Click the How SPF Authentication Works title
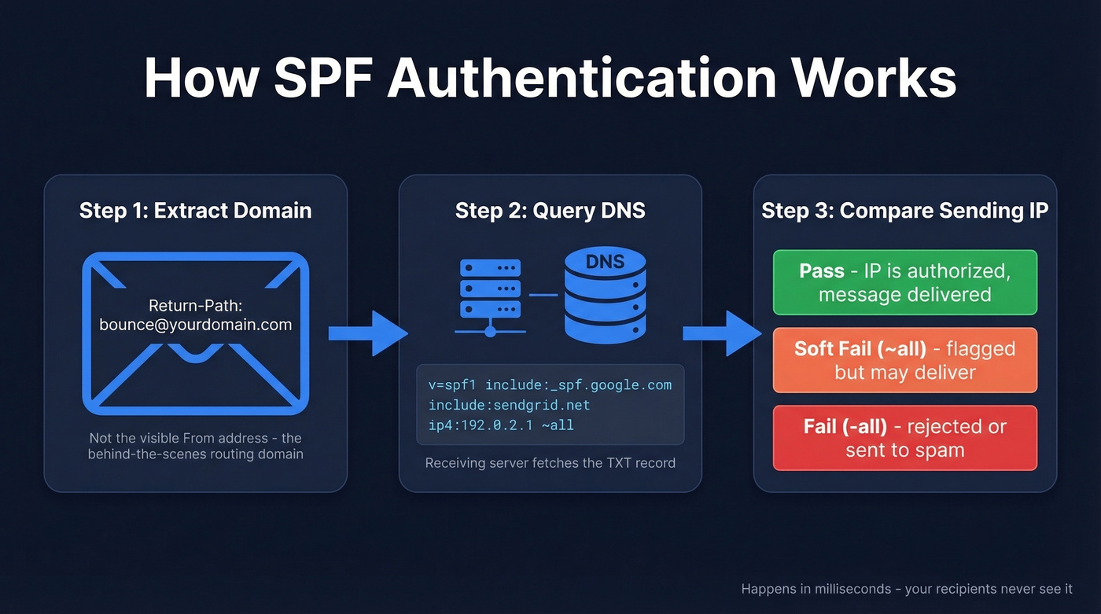This screenshot has height=614, width=1101. (x=550, y=76)
